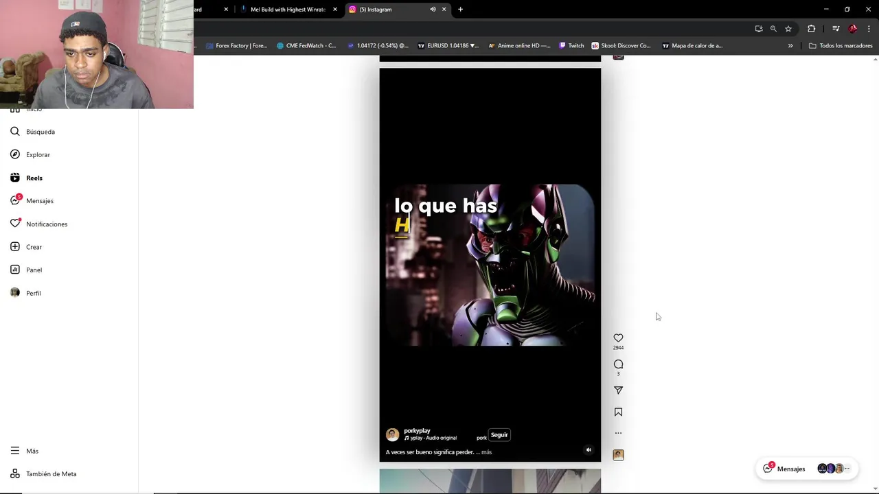The width and height of the screenshot is (879, 494).
Task: Open the Forex Factory bookmark
Action: (236, 46)
